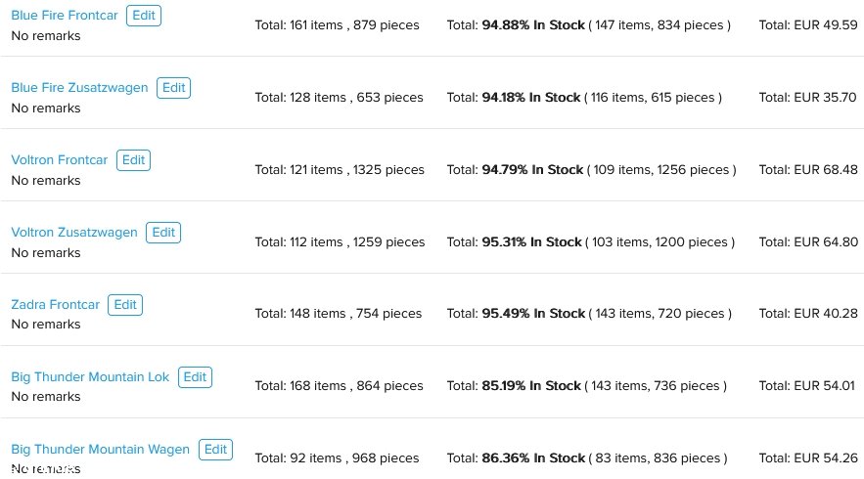Click the Total EUR 54.26 price

(808, 458)
